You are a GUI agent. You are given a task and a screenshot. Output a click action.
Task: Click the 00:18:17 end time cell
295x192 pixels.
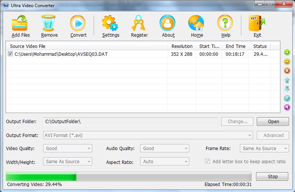click(x=235, y=54)
